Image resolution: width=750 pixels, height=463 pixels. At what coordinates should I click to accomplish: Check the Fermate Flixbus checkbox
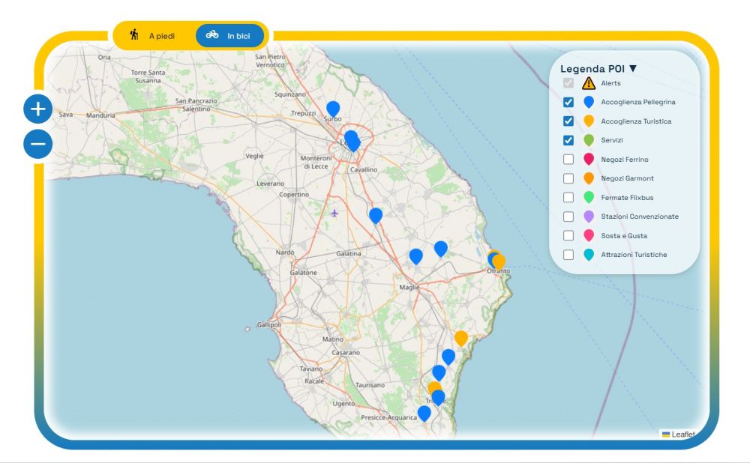568,198
